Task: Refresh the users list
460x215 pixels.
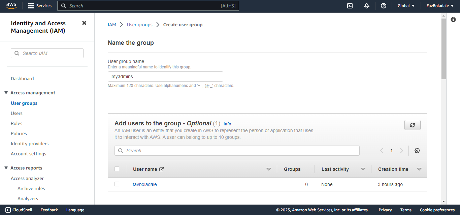Action: tap(413, 125)
